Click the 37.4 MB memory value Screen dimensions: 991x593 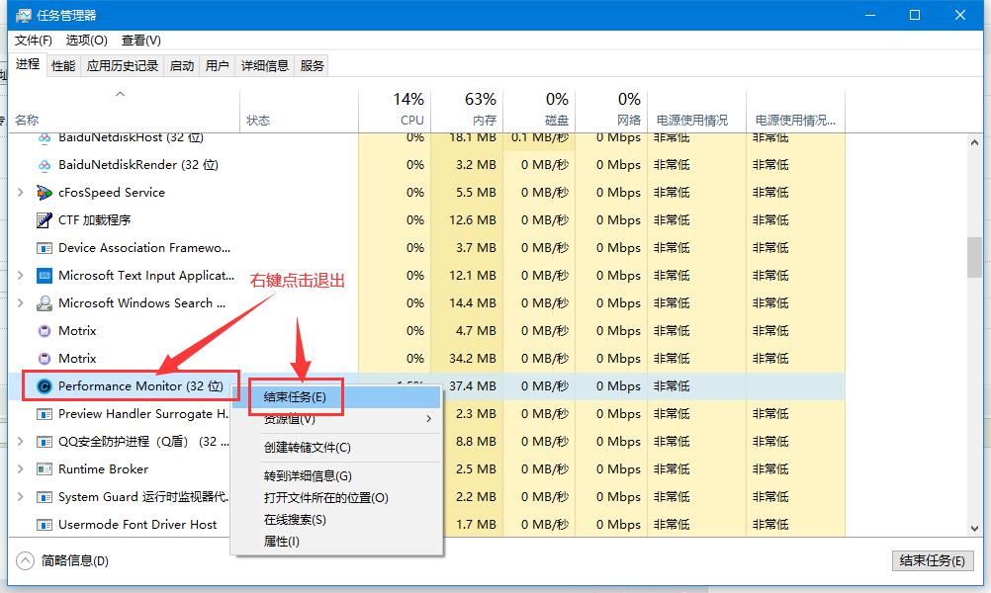[472, 385]
